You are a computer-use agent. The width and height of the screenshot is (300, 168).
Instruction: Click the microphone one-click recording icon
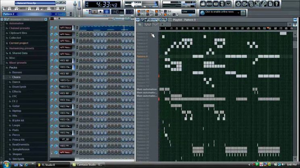pos(264,4)
